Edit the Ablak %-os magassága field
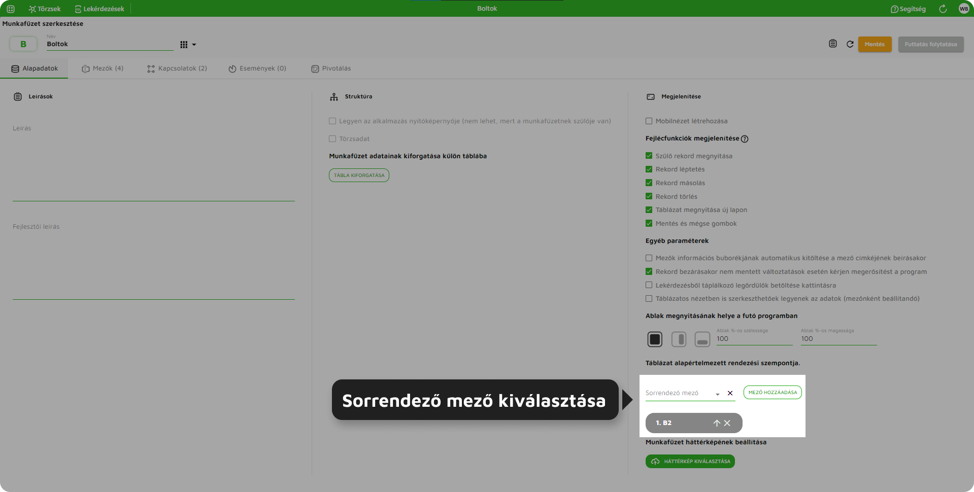The height and width of the screenshot is (492, 974). [838, 339]
